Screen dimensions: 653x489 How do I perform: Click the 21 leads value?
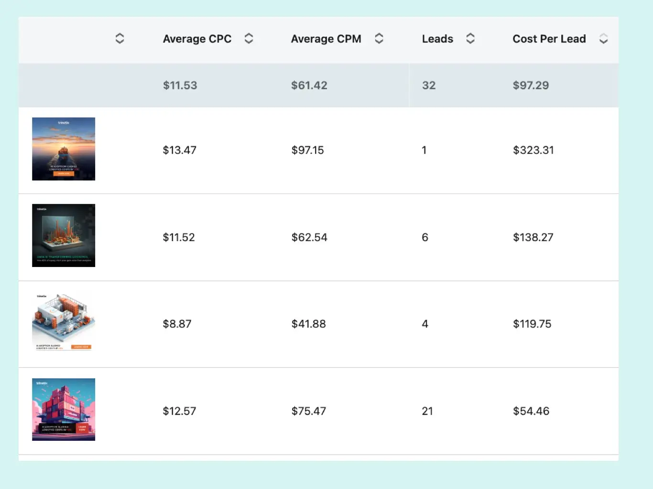427,411
